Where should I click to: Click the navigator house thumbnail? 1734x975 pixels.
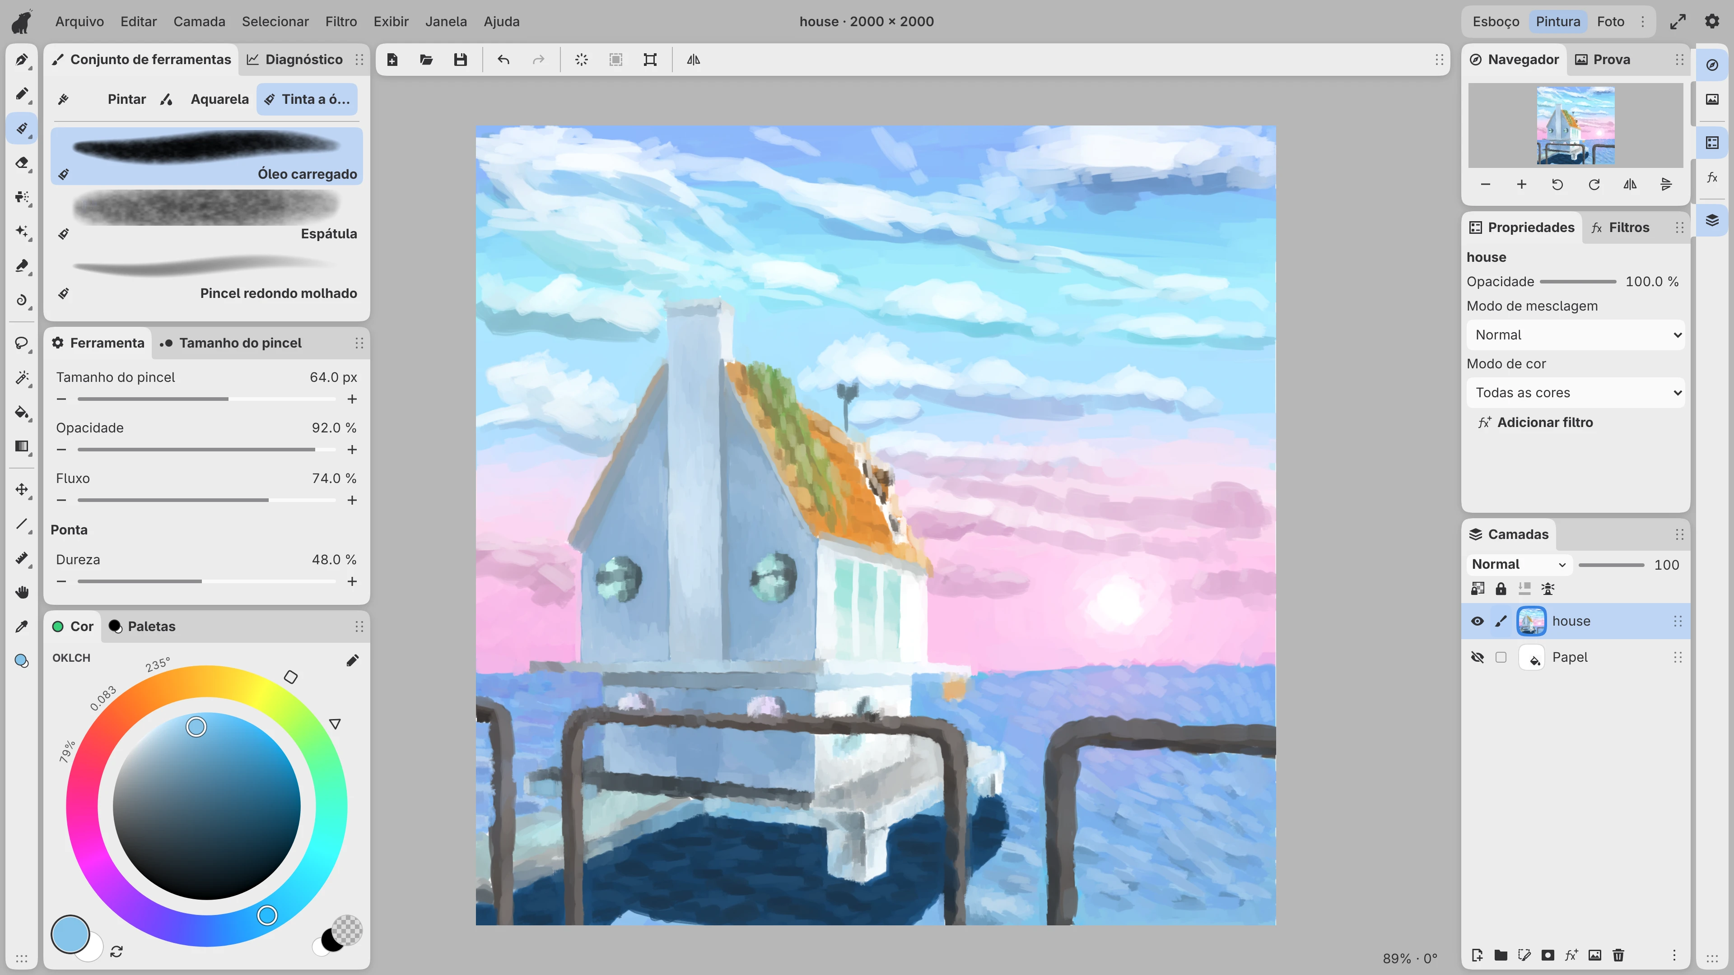coord(1575,126)
